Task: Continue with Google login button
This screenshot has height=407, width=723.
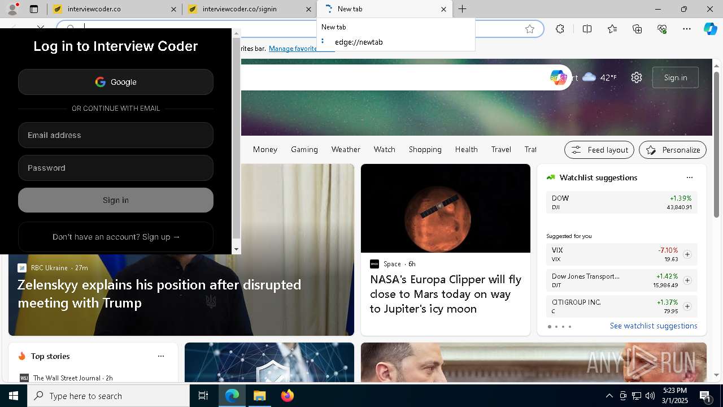Action: tap(116, 82)
